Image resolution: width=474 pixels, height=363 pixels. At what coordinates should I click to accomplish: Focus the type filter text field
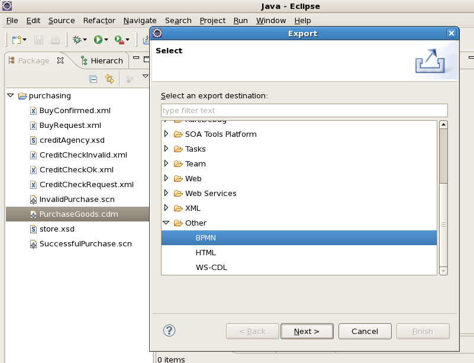tap(304, 111)
